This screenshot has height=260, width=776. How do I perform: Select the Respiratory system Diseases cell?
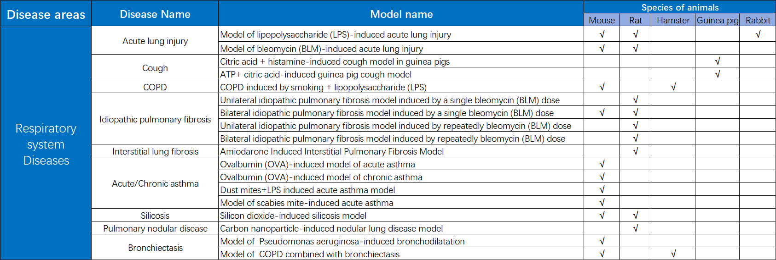(x=46, y=144)
